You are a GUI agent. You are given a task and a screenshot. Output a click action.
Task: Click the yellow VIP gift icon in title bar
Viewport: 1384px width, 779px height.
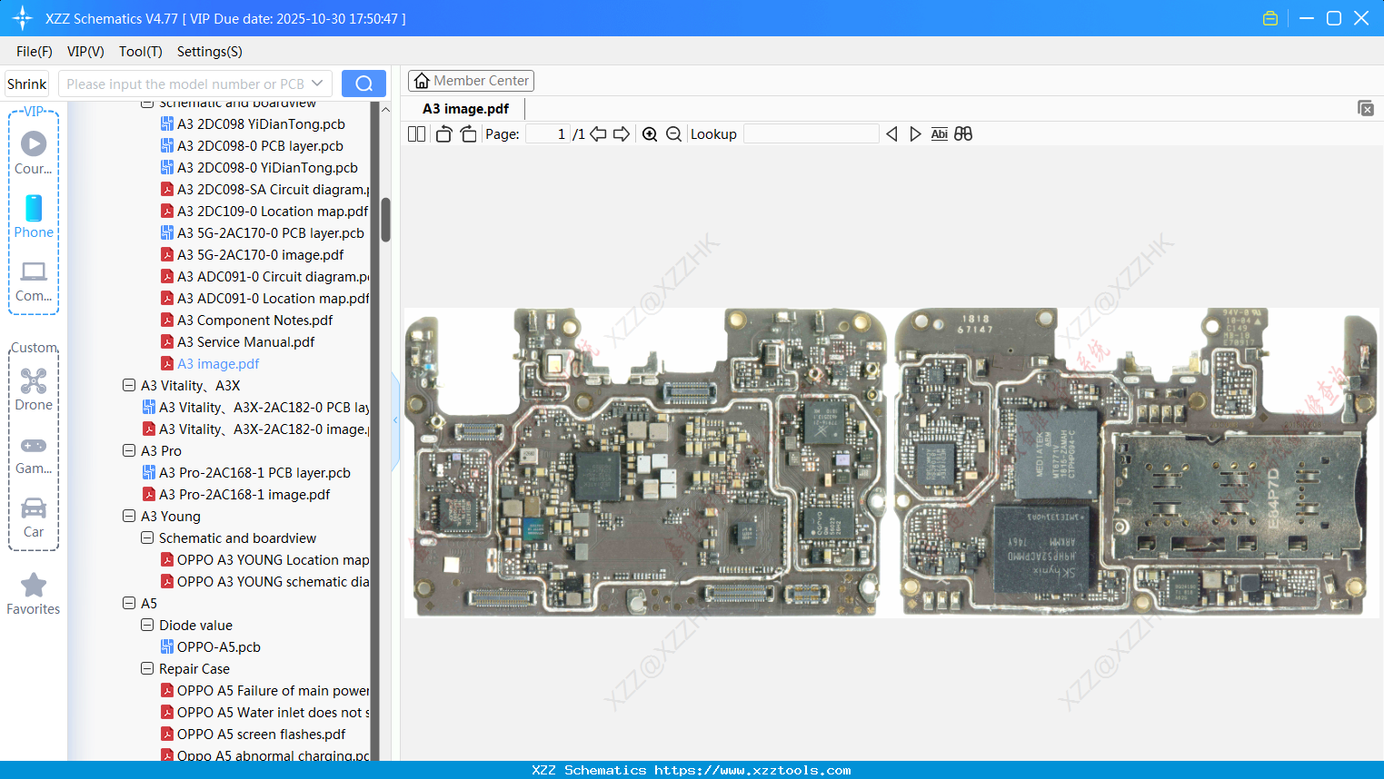[x=1270, y=18]
